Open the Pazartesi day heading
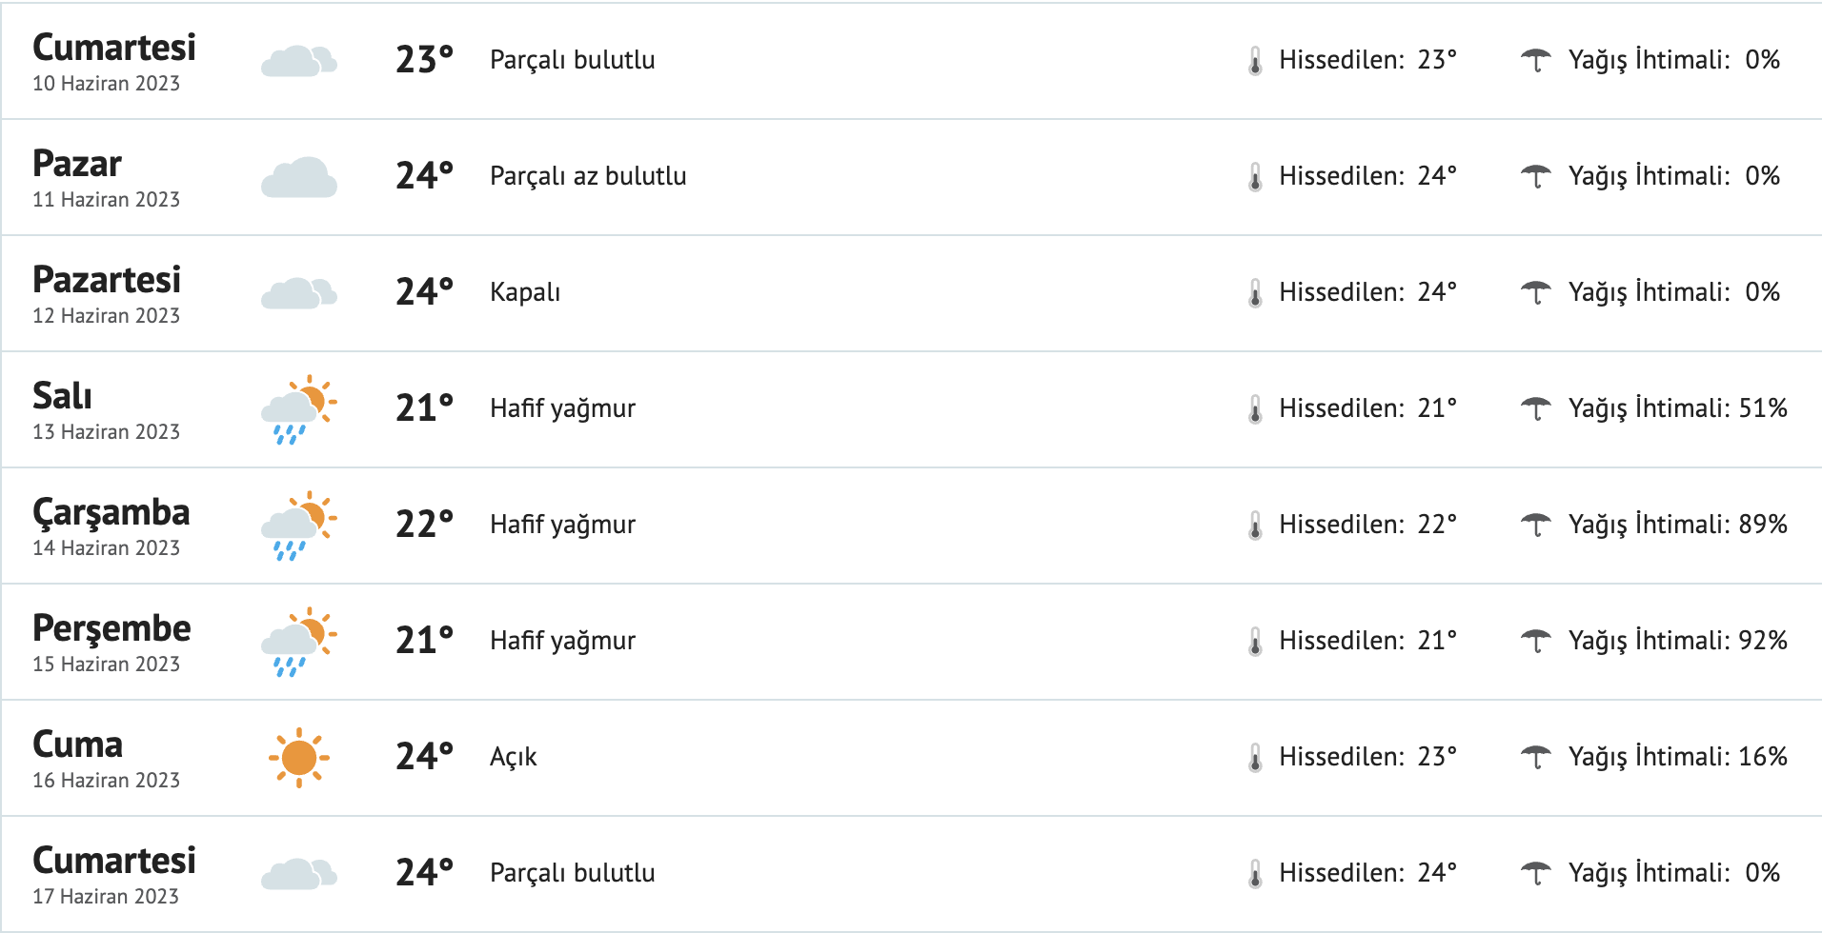1822x933 pixels. (x=107, y=280)
